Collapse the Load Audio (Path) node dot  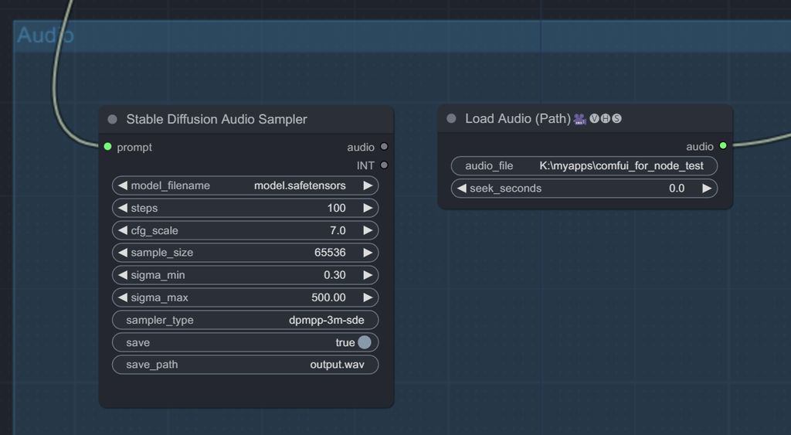(452, 118)
